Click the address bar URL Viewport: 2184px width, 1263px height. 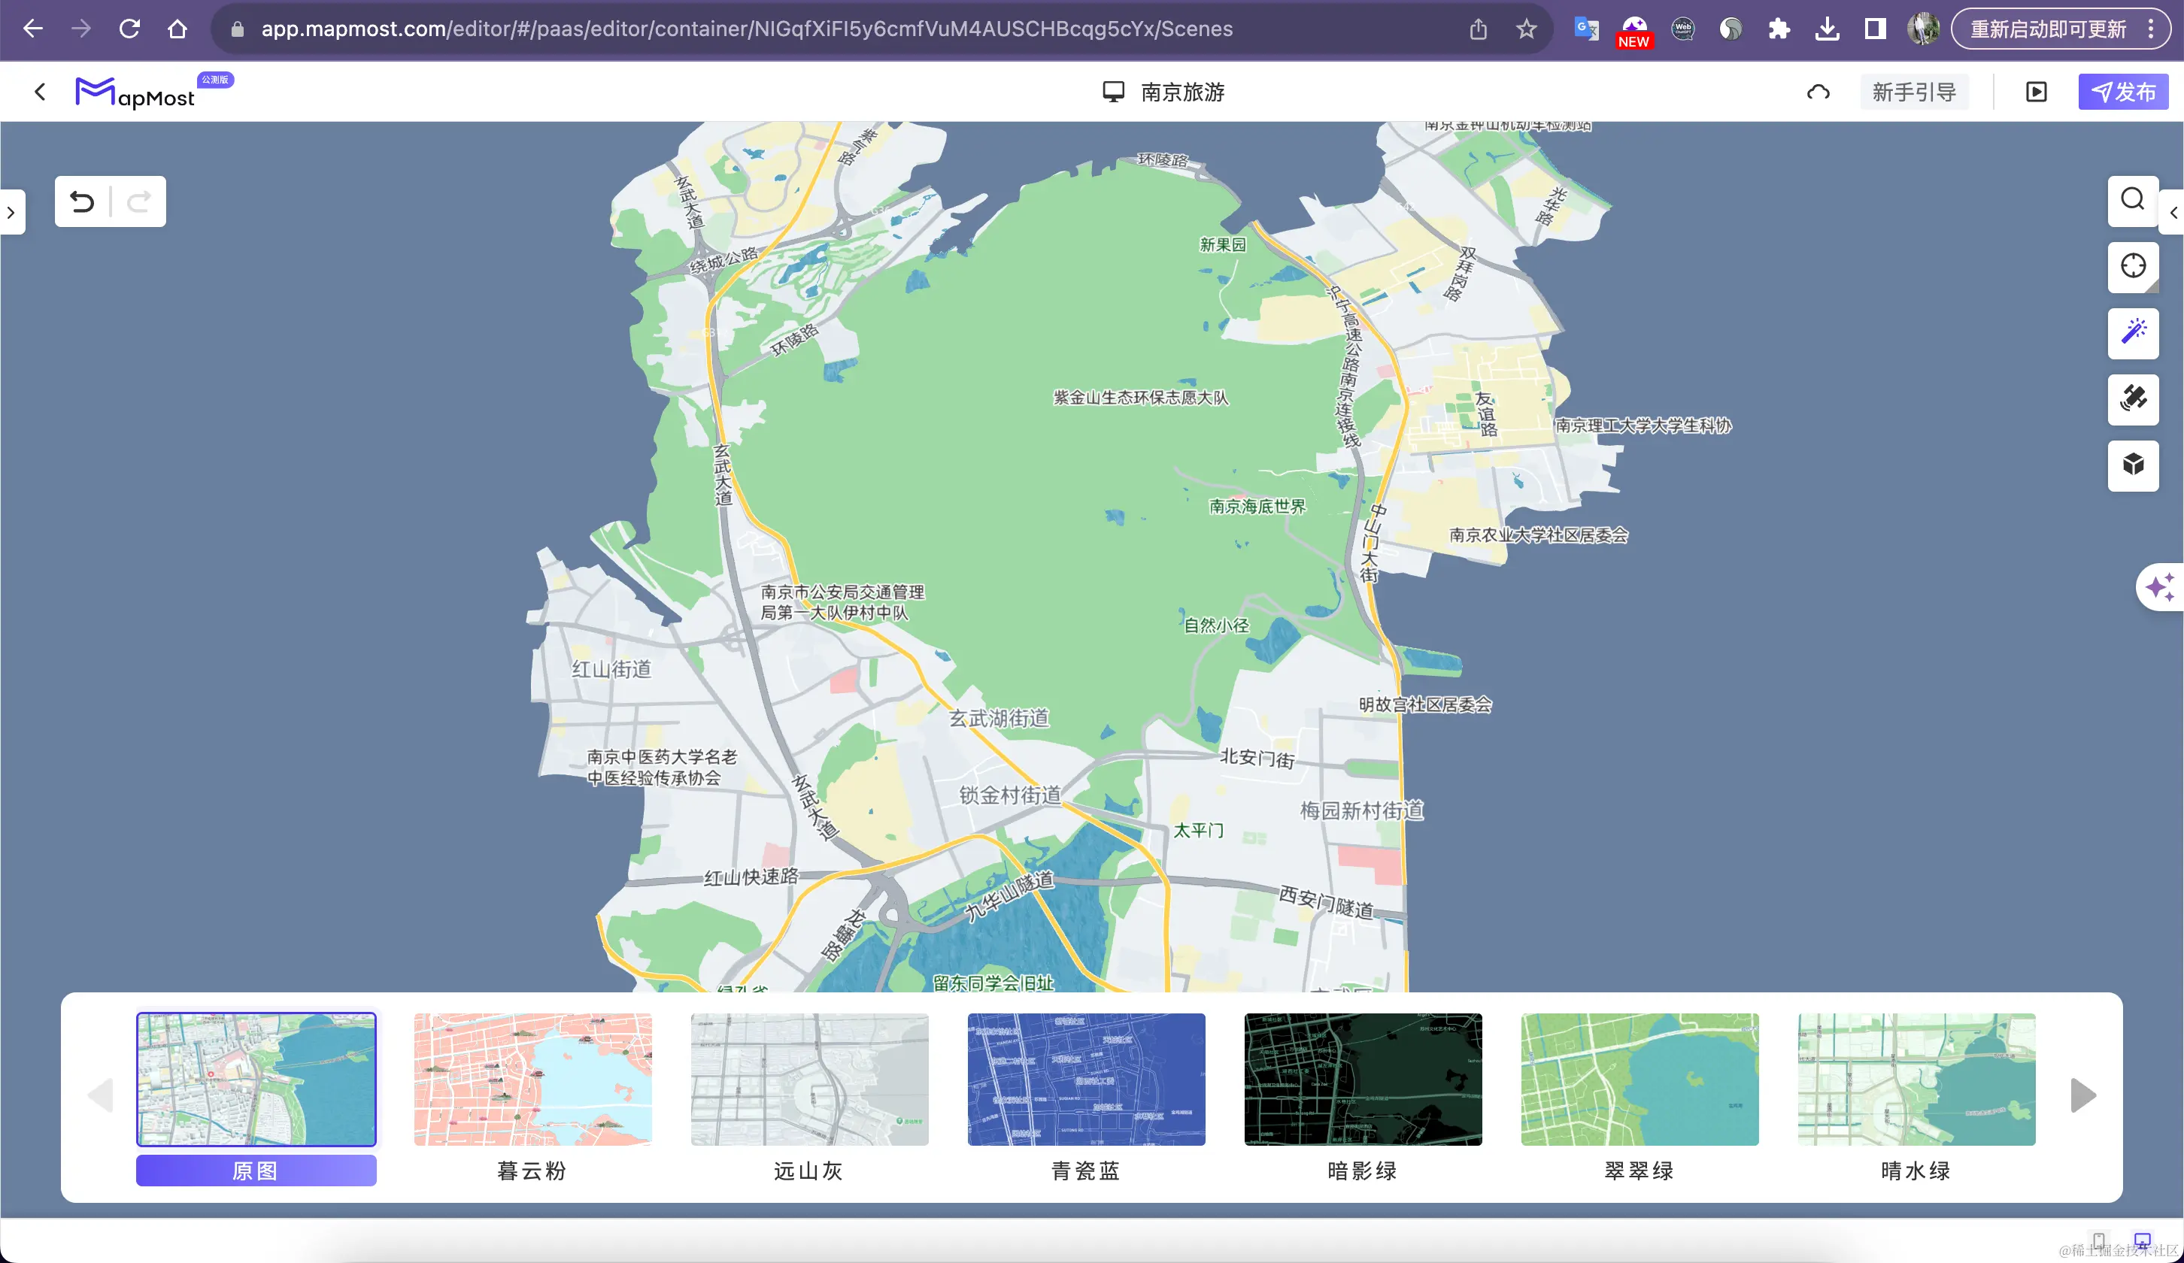pos(746,29)
